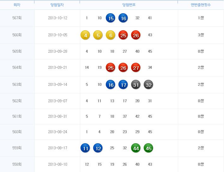This screenshot has width=224, height=172.
Task: Pick red ball 25 in round 564
Action: point(111,68)
